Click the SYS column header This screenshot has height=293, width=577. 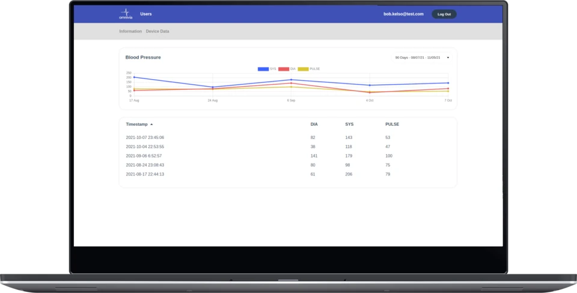coord(349,124)
